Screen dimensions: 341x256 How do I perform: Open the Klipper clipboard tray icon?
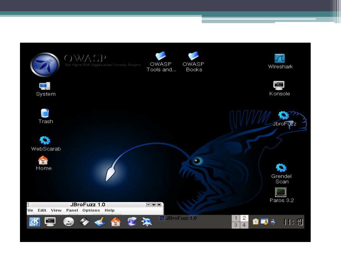click(255, 222)
